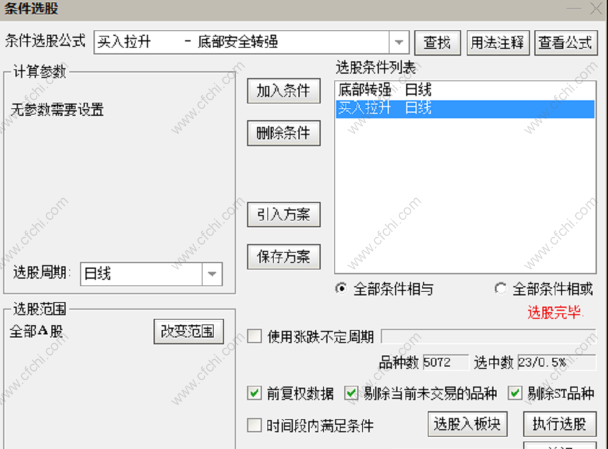This screenshot has height=449, width=608.
Task: Enable 使用涨跌不定周期 checkbox
Action: (254, 336)
